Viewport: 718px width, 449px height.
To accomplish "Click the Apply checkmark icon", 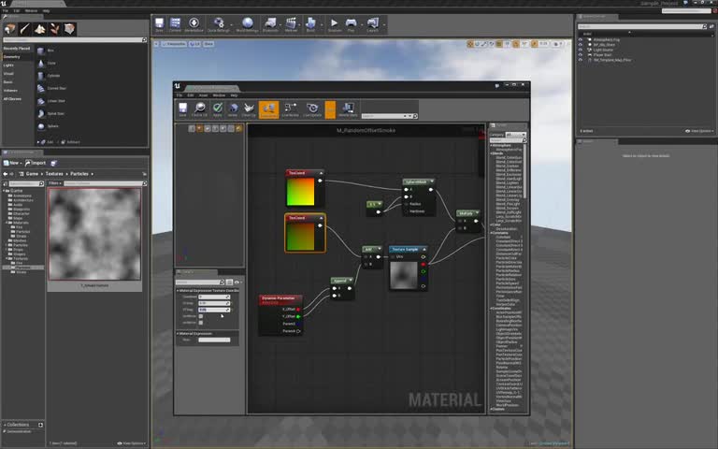I will tap(217, 109).
